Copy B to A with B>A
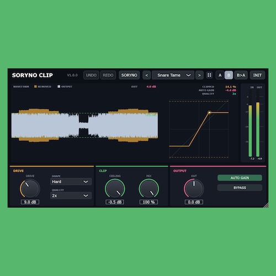This screenshot has height=276, width=276. click(241, 75)
